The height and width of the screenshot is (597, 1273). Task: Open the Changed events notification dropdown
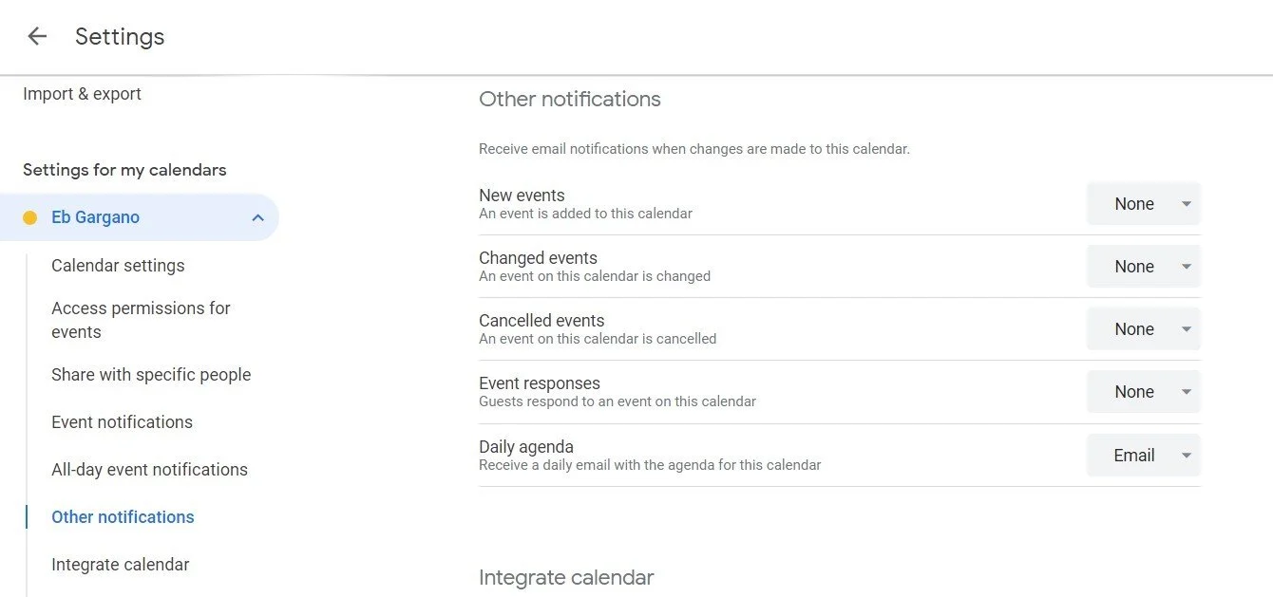1144,267
